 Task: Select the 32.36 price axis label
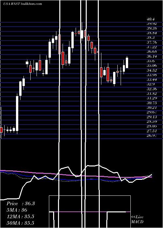click(x=151, y=89)
